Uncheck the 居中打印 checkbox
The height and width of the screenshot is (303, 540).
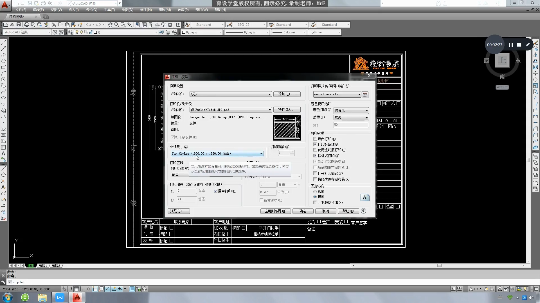[x=215, y=191]
